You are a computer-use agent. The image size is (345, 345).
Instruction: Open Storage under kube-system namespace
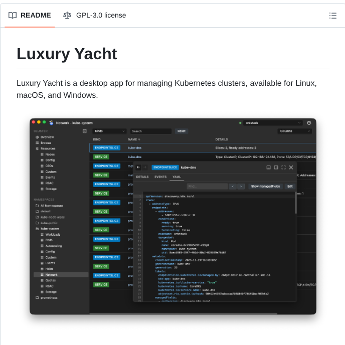click(51, 292)
